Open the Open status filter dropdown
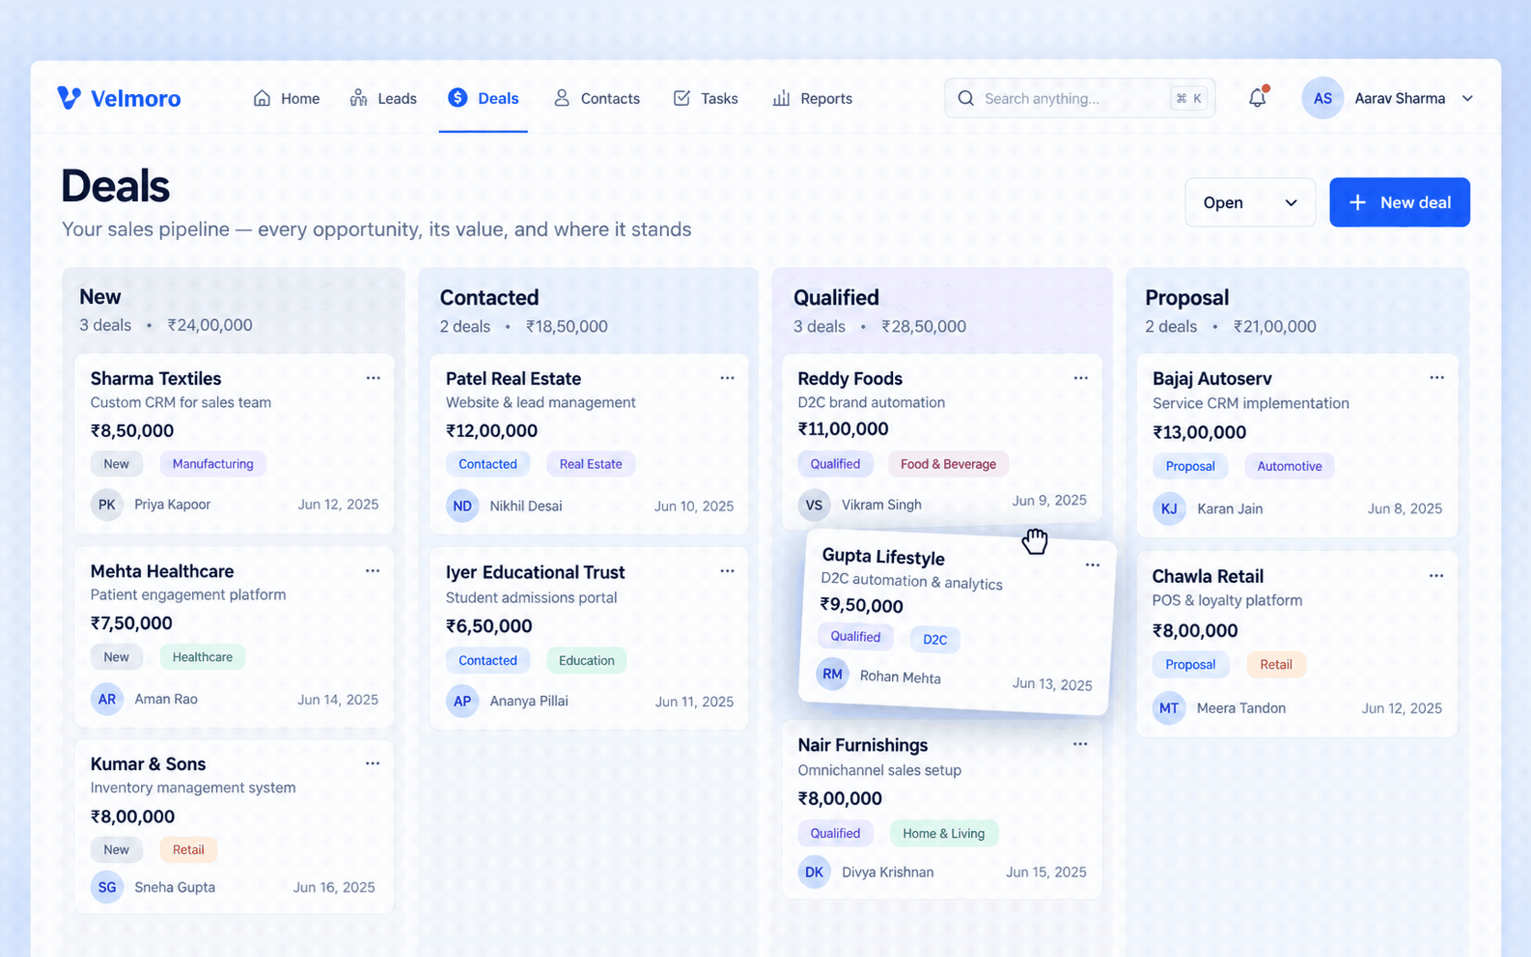The height and width of the screenshot is (957, 1531). pyautogui.click(x=1250, y=202)
